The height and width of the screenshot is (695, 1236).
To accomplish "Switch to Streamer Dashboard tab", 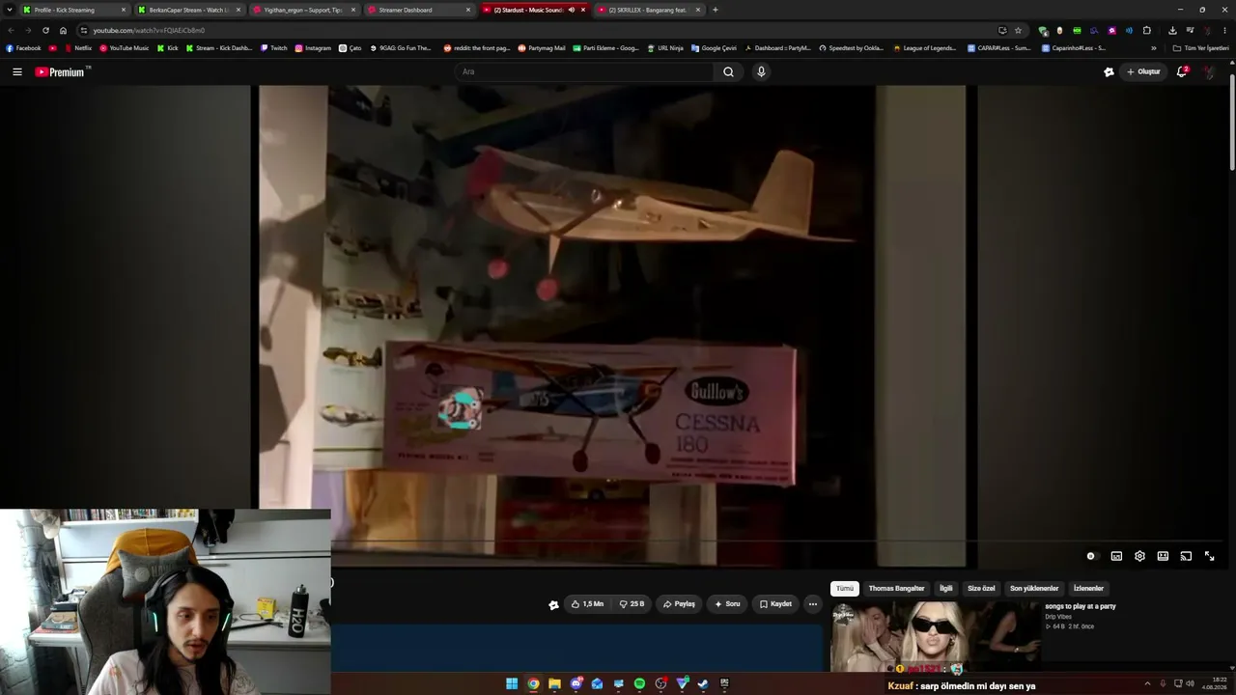I will (419, 10).
